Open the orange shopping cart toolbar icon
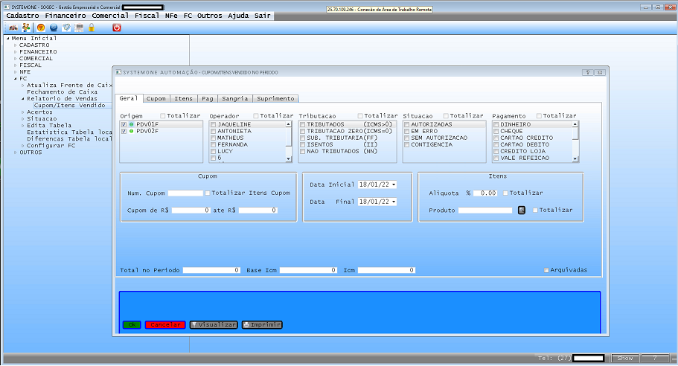The height and width of the screenshot is (366, 678). [40, 28]
